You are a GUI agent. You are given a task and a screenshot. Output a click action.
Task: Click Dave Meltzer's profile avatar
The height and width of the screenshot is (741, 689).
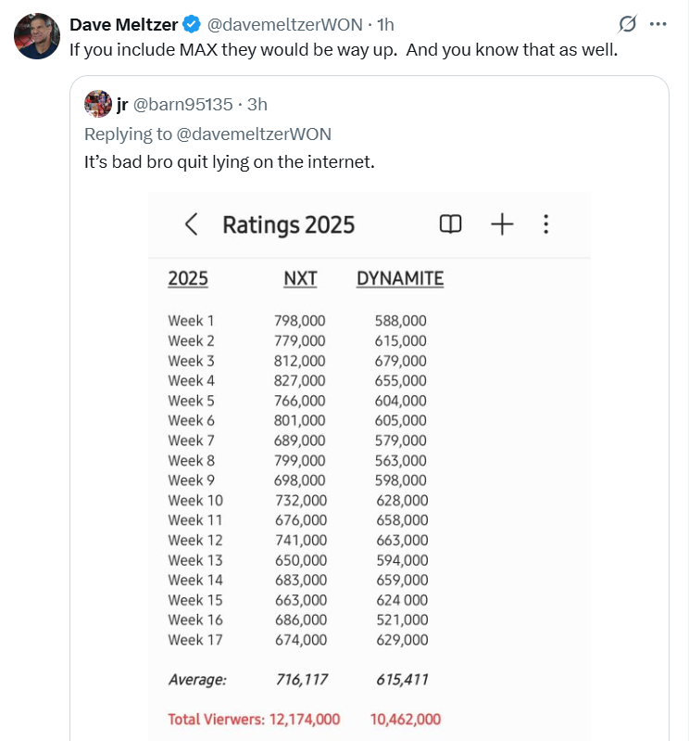point(37,36)
